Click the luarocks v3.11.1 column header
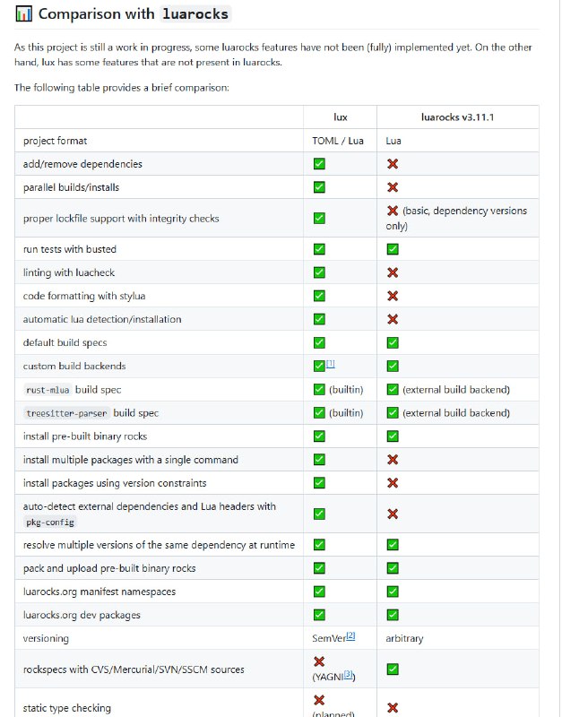This screenshot has width=562, height=717. pyautogui.click(x=457, y=117)
